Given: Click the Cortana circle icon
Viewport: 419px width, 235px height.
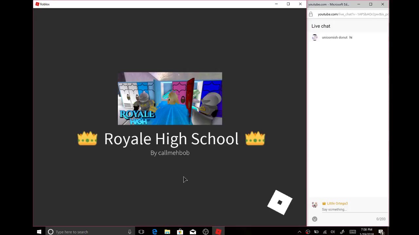Looking at the screenshot, I should click(x=50, y=232).
